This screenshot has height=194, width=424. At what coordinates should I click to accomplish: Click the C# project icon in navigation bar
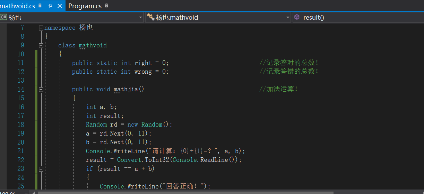[4, 17]
